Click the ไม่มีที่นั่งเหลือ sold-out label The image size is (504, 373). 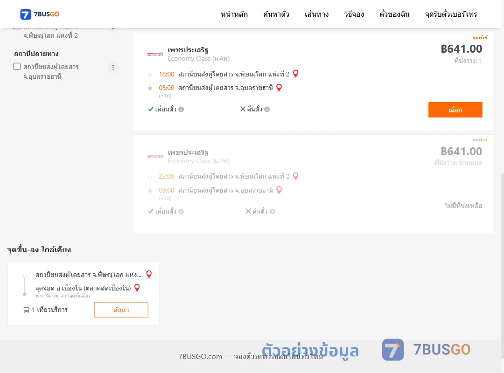[463, 206]
